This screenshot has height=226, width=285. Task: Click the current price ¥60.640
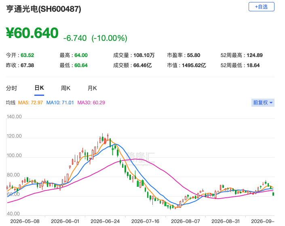(x=32, y=33)
